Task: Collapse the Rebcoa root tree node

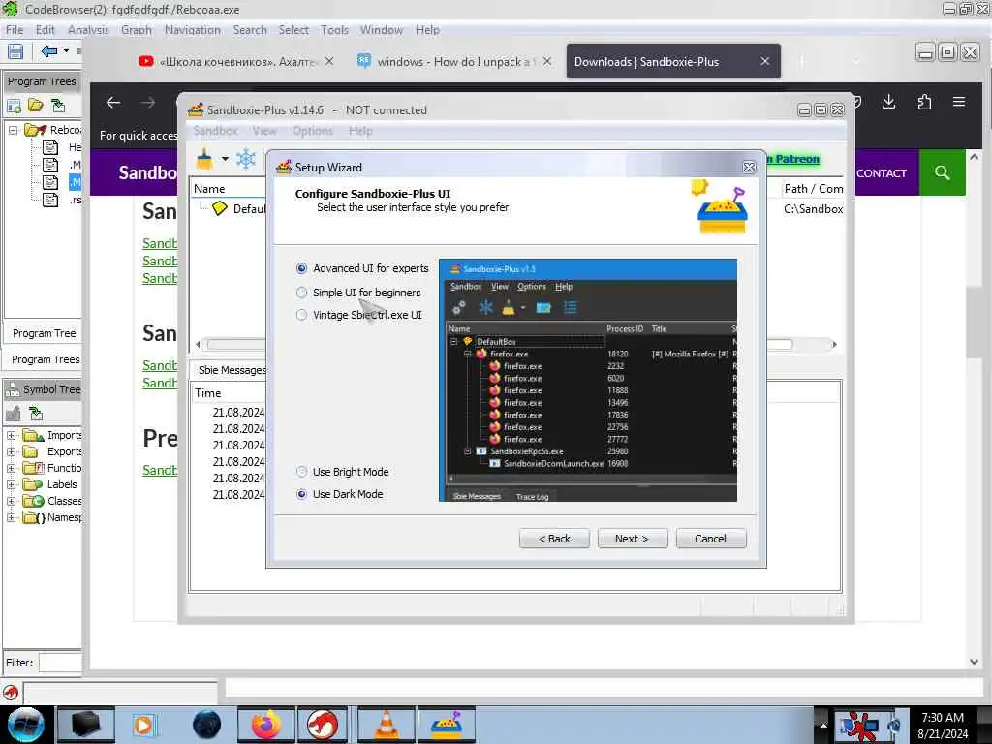Action: tap(13, 130)
